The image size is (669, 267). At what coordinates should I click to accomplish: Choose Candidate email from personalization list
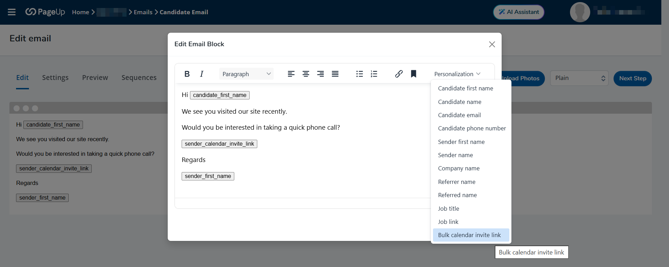click(459, 115)
